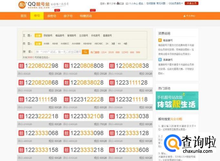Click 靓 icon beside 1223211118
220x161 pixels.
(112, 99)
